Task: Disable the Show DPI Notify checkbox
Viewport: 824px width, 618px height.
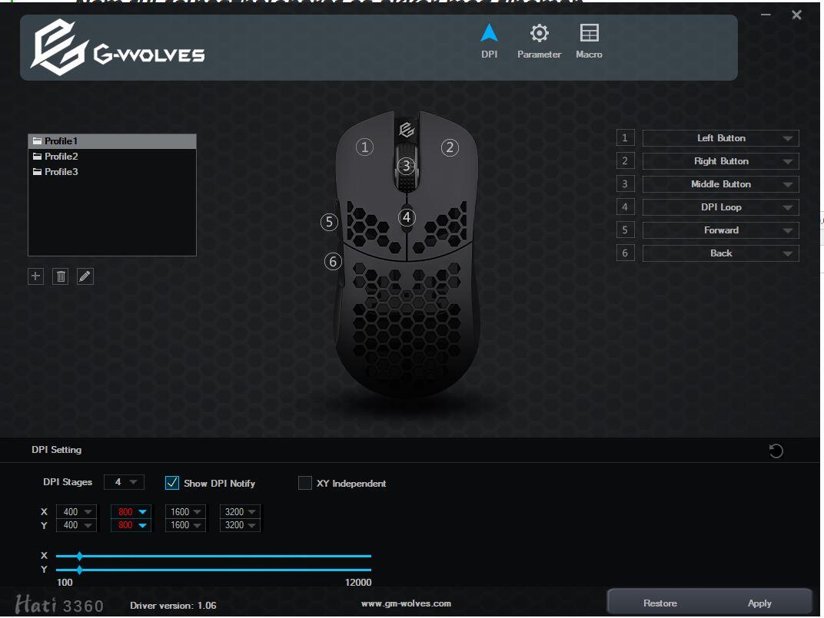Action: point(172,483)
